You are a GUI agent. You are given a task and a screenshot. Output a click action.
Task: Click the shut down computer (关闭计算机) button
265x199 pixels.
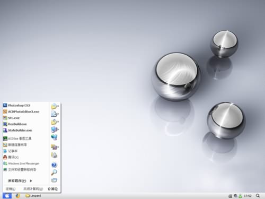tap(33, 189)
